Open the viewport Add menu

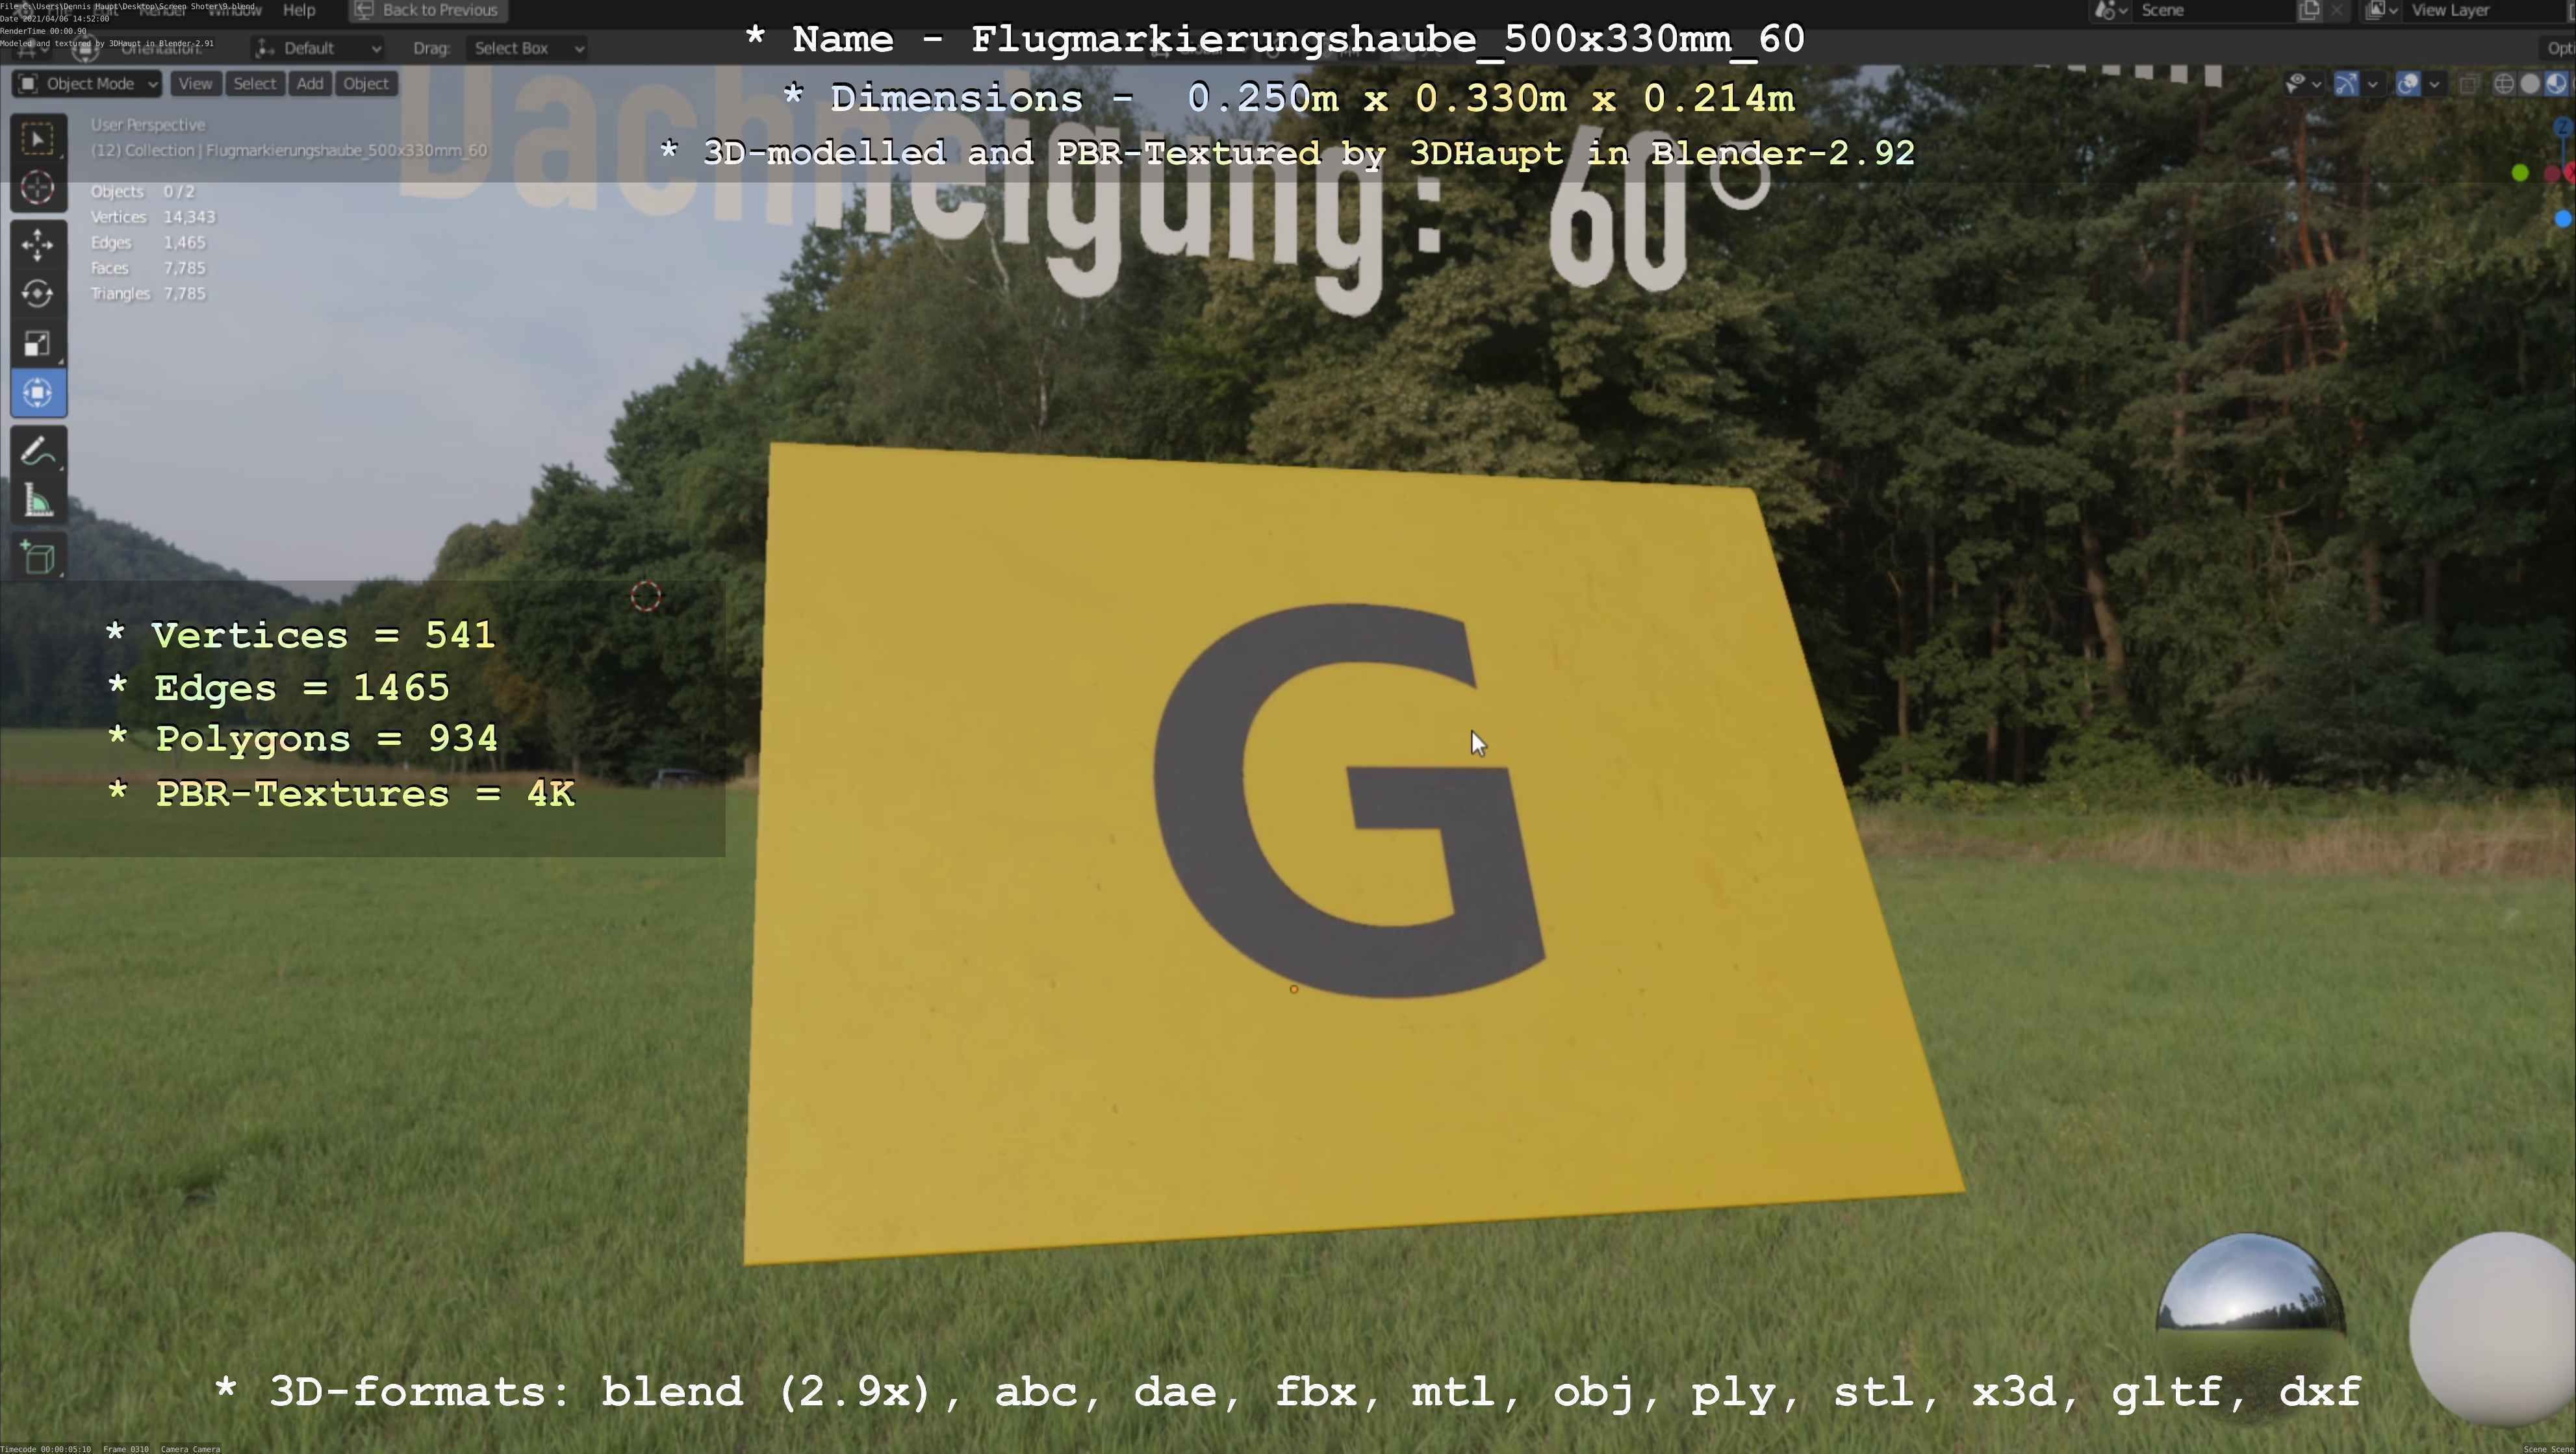[x=310, y=84]
